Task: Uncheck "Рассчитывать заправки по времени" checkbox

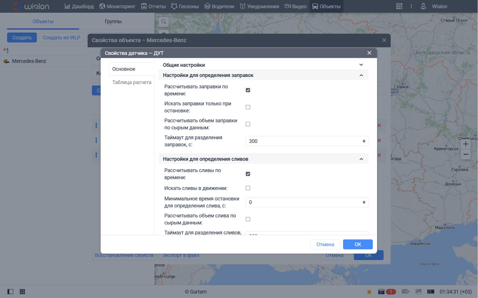Action: click(x=248, y=90)
